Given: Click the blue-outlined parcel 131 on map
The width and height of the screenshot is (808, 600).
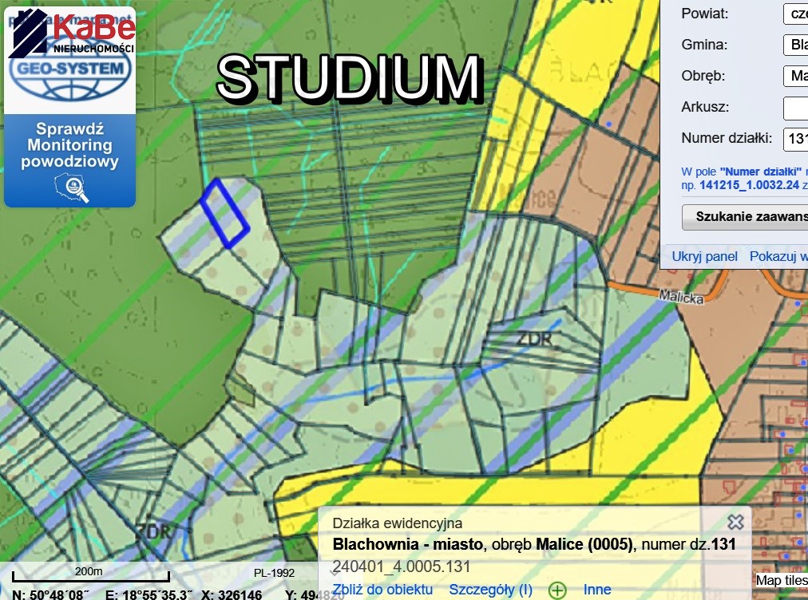Looking at the screenshot, I should pyautogui.click(x=224, y=213).
